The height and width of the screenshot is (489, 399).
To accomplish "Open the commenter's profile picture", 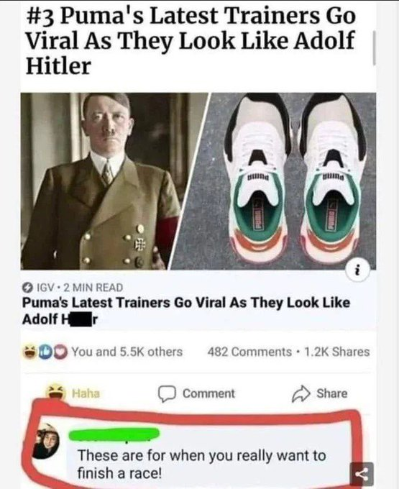I will pos(47,441).
